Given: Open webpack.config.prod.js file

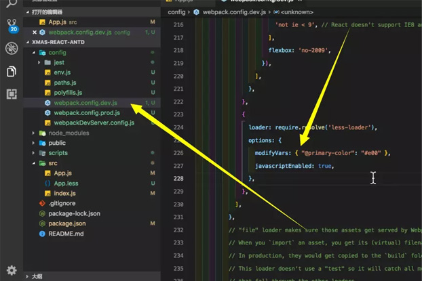Looking at the screenshot, I should pyautogui.click(x=86, y=113).
